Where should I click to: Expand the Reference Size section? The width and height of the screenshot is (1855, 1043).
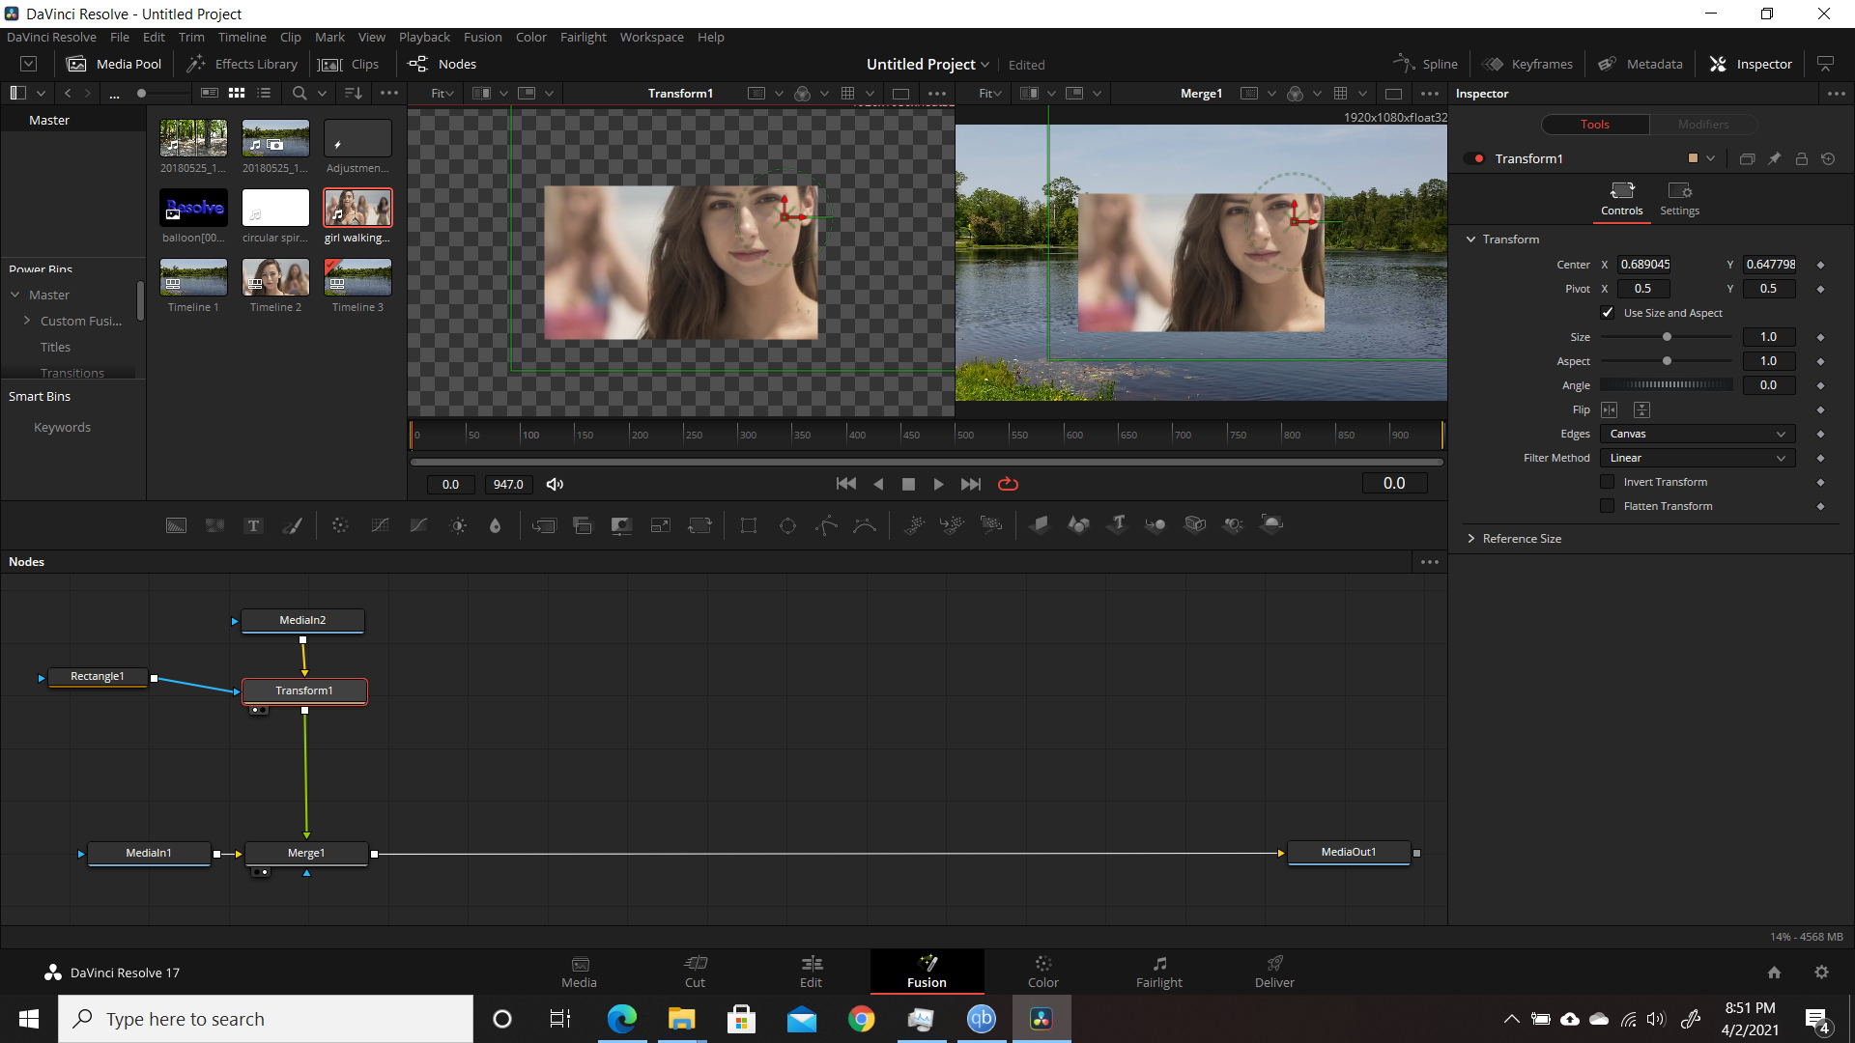click(1471, 539)
